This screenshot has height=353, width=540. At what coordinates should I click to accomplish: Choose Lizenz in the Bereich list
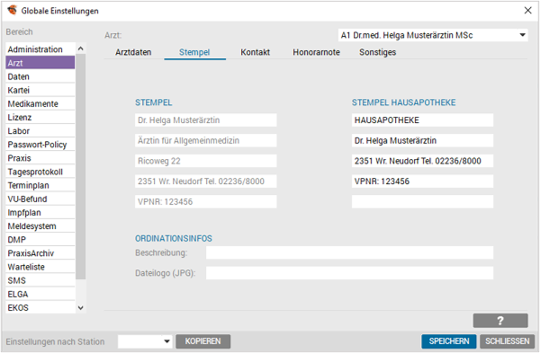(40, 117)
